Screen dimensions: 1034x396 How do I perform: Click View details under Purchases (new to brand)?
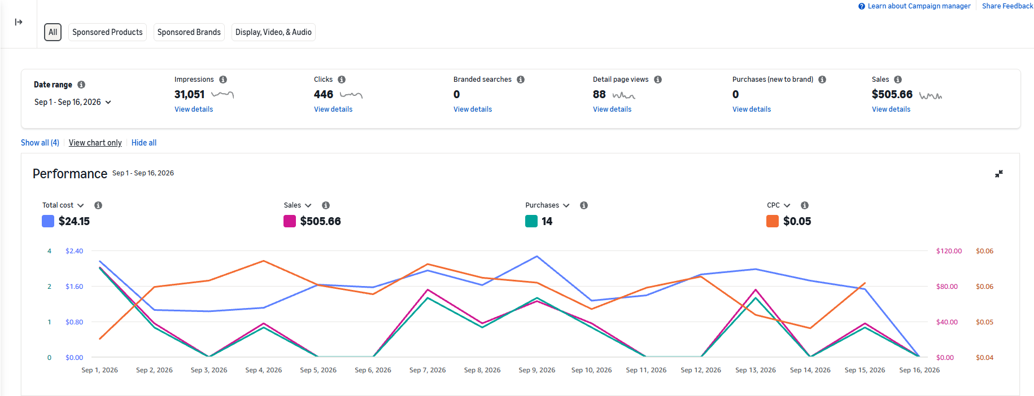[752, 109]
